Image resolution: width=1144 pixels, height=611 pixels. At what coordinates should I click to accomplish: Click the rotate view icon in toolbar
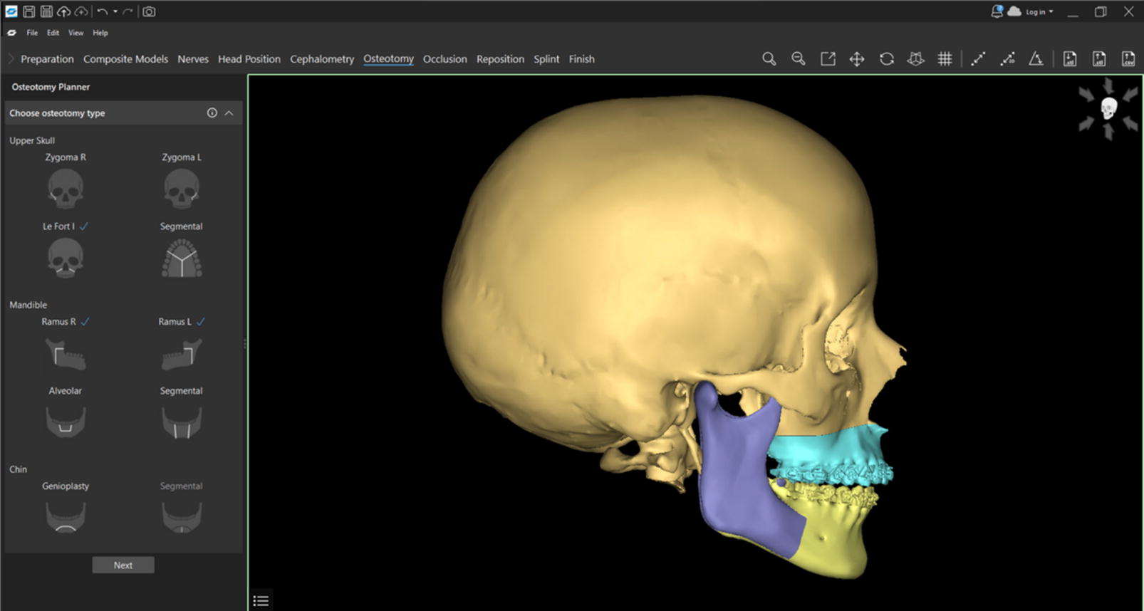[886, 59]
